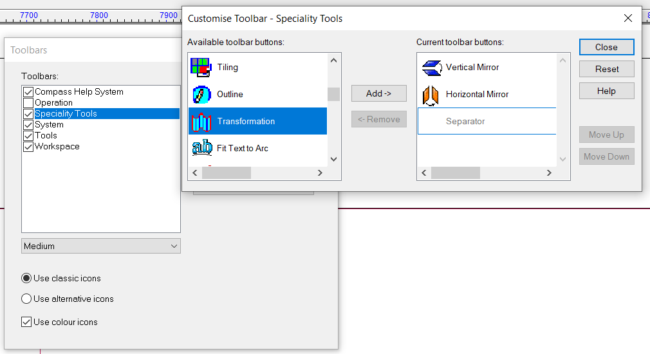Enable the Operation toolbar checkbox

28,102
